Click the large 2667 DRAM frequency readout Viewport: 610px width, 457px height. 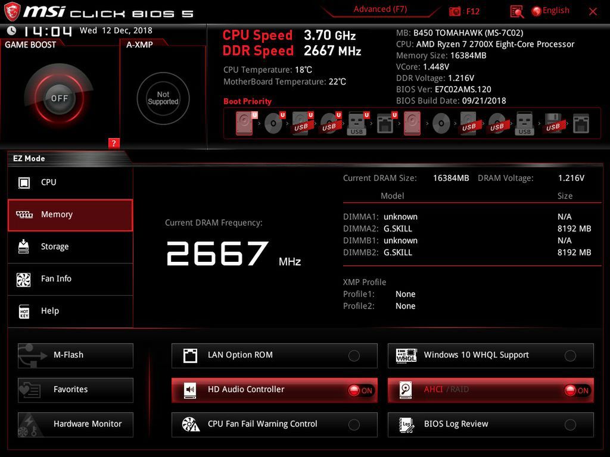pos(217,253)
